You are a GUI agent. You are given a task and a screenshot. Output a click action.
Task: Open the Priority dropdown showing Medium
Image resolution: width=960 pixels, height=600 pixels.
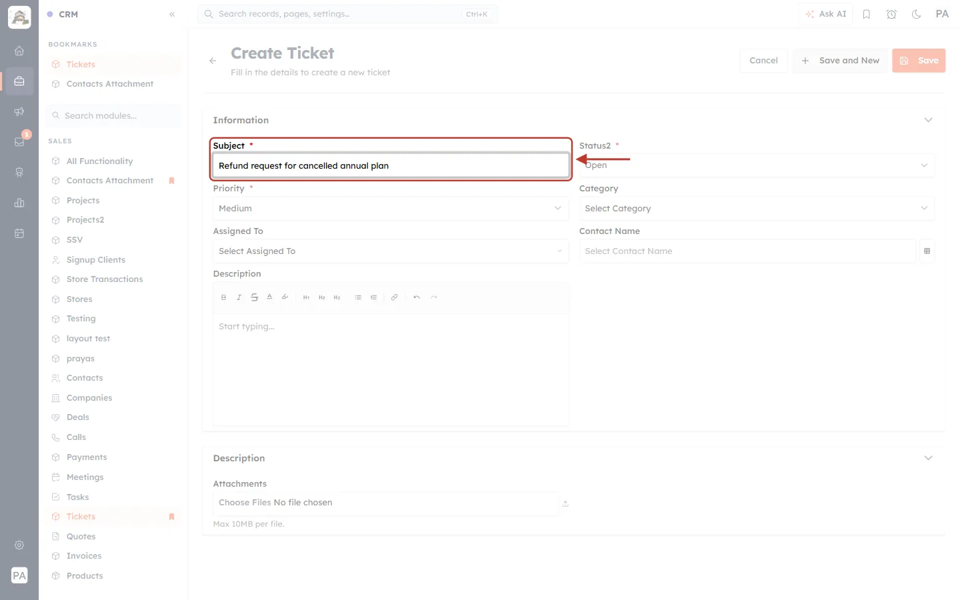coord(391,209)
